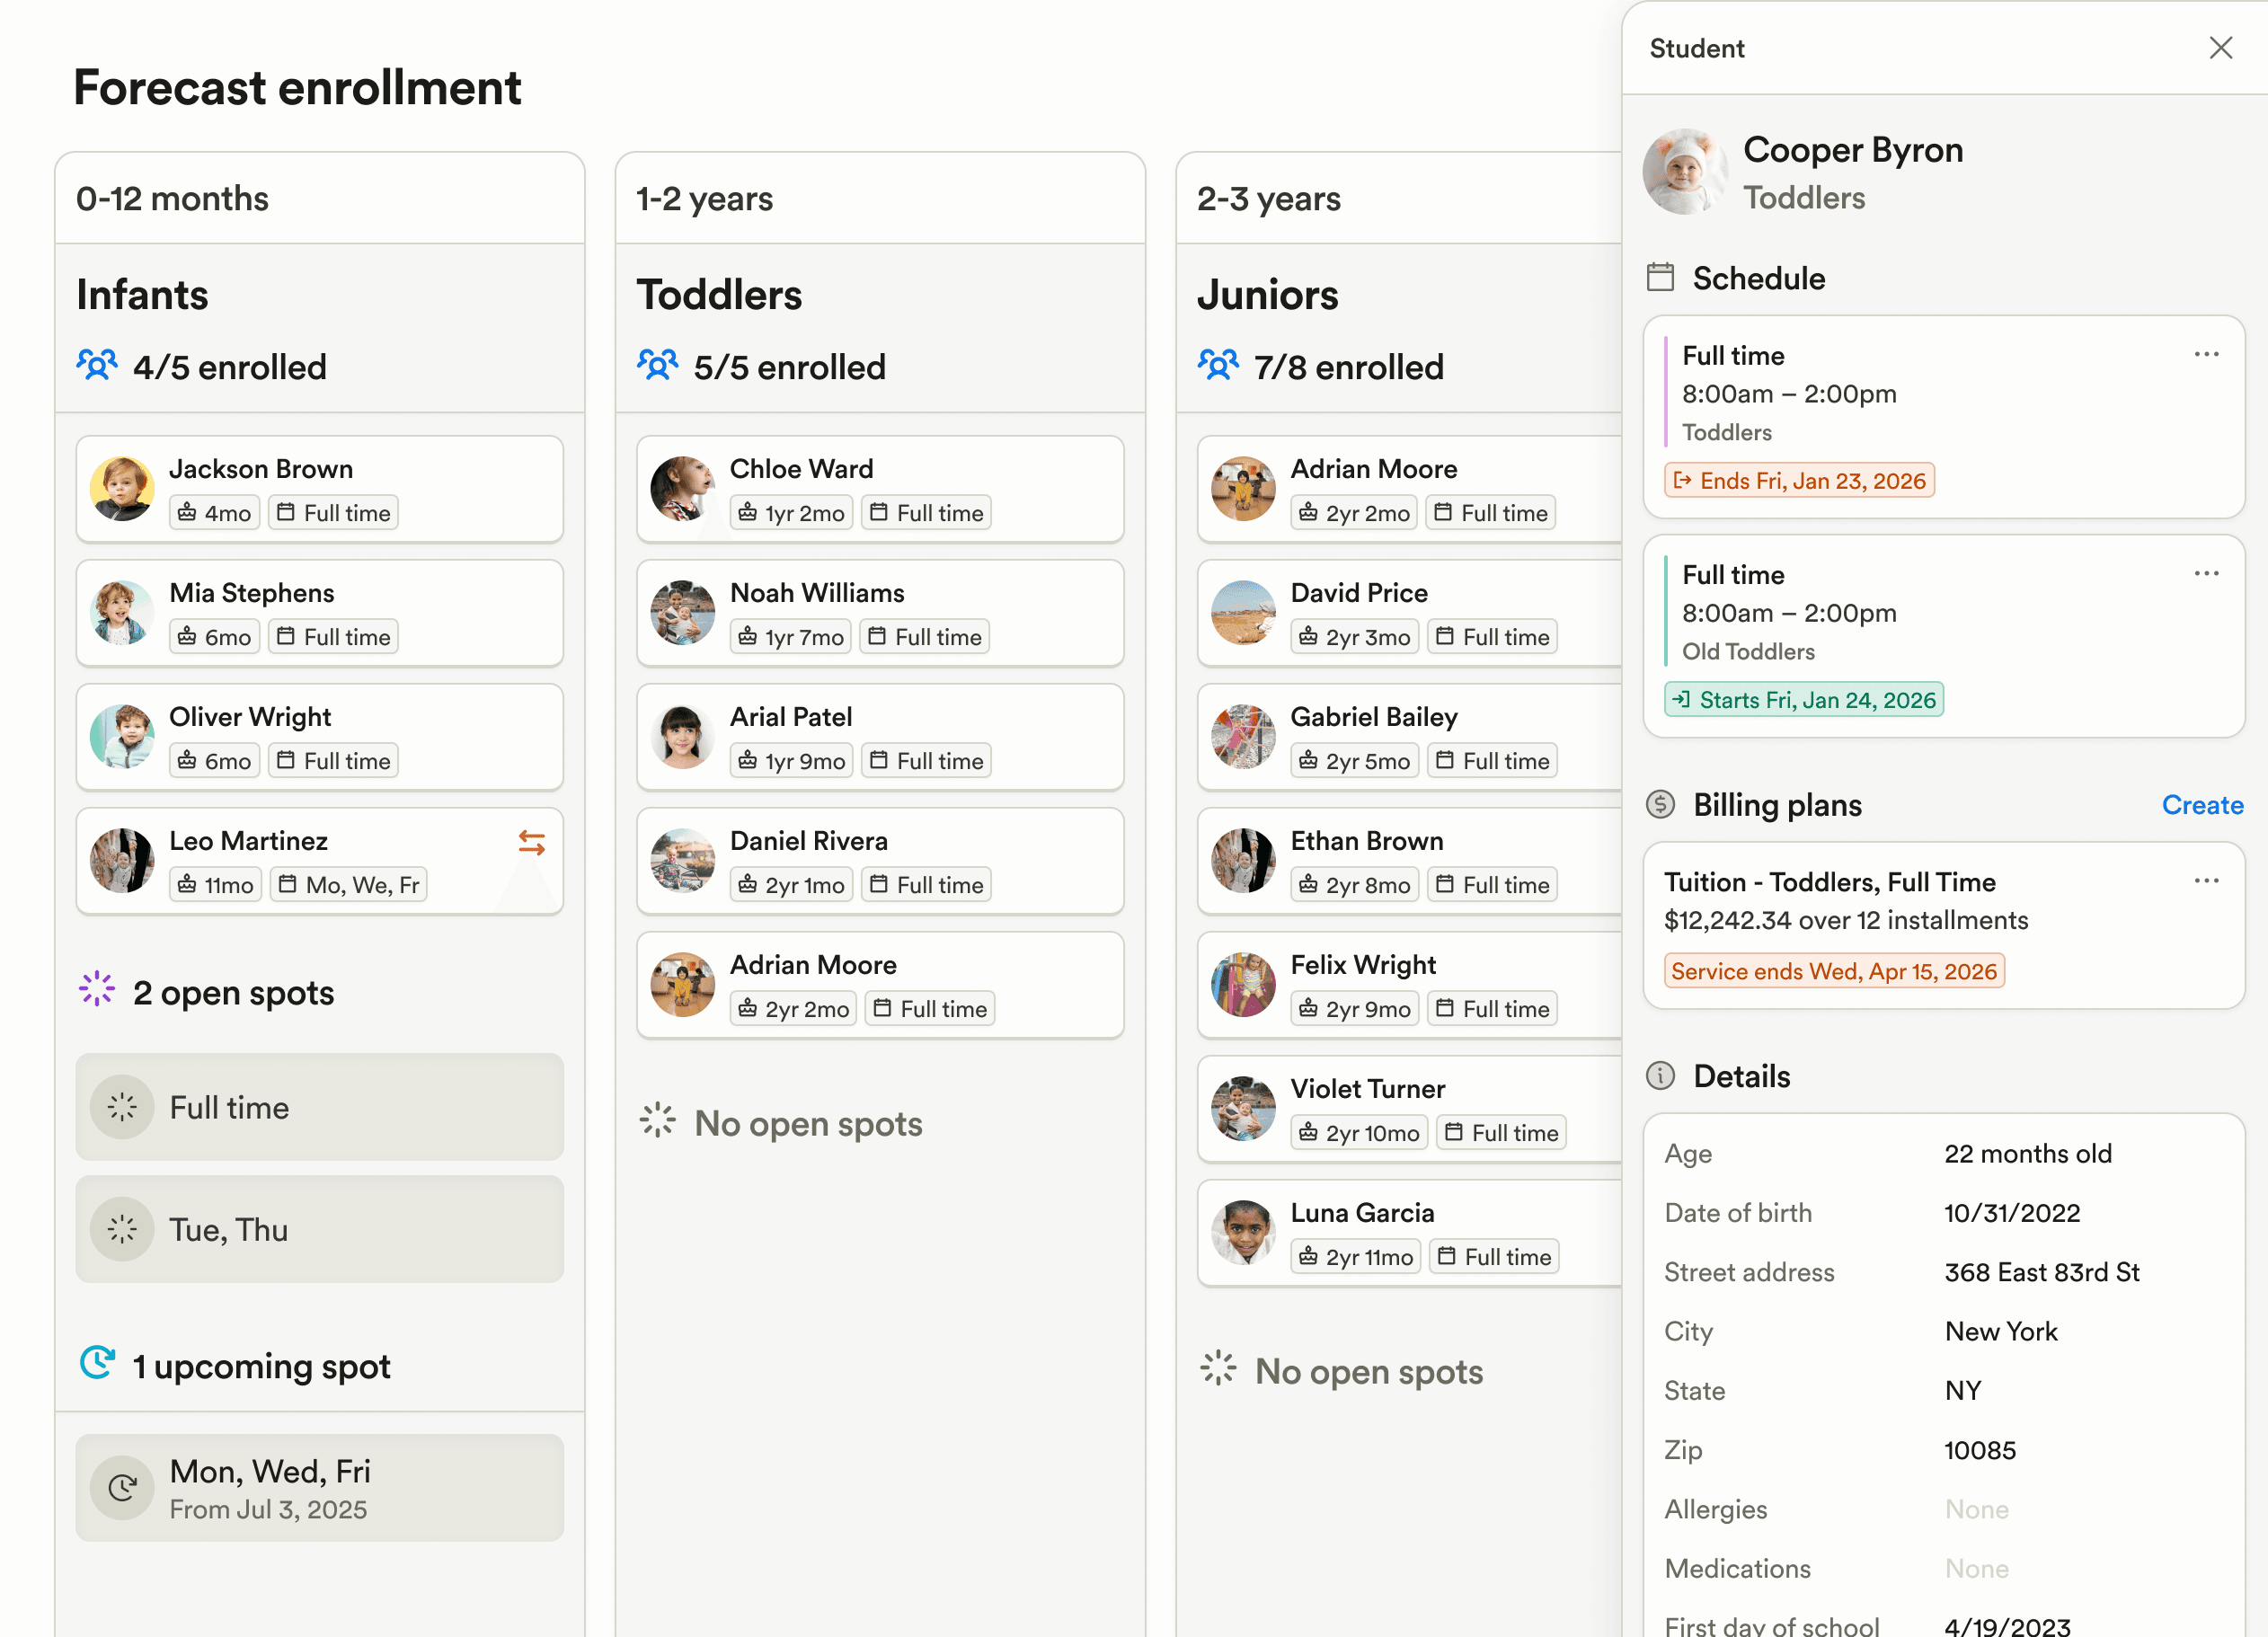Open the Tuition billing plan options menu
Image resolution: width=2268 pixels, height=1637 pixels.
2205,881
